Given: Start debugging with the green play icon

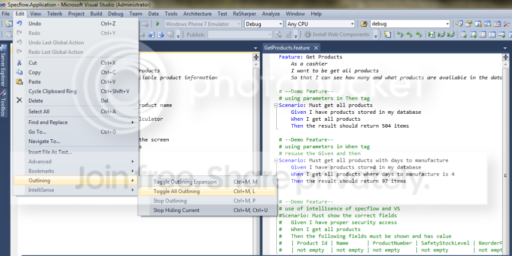Looking at the screenshot, I should 158,24.
